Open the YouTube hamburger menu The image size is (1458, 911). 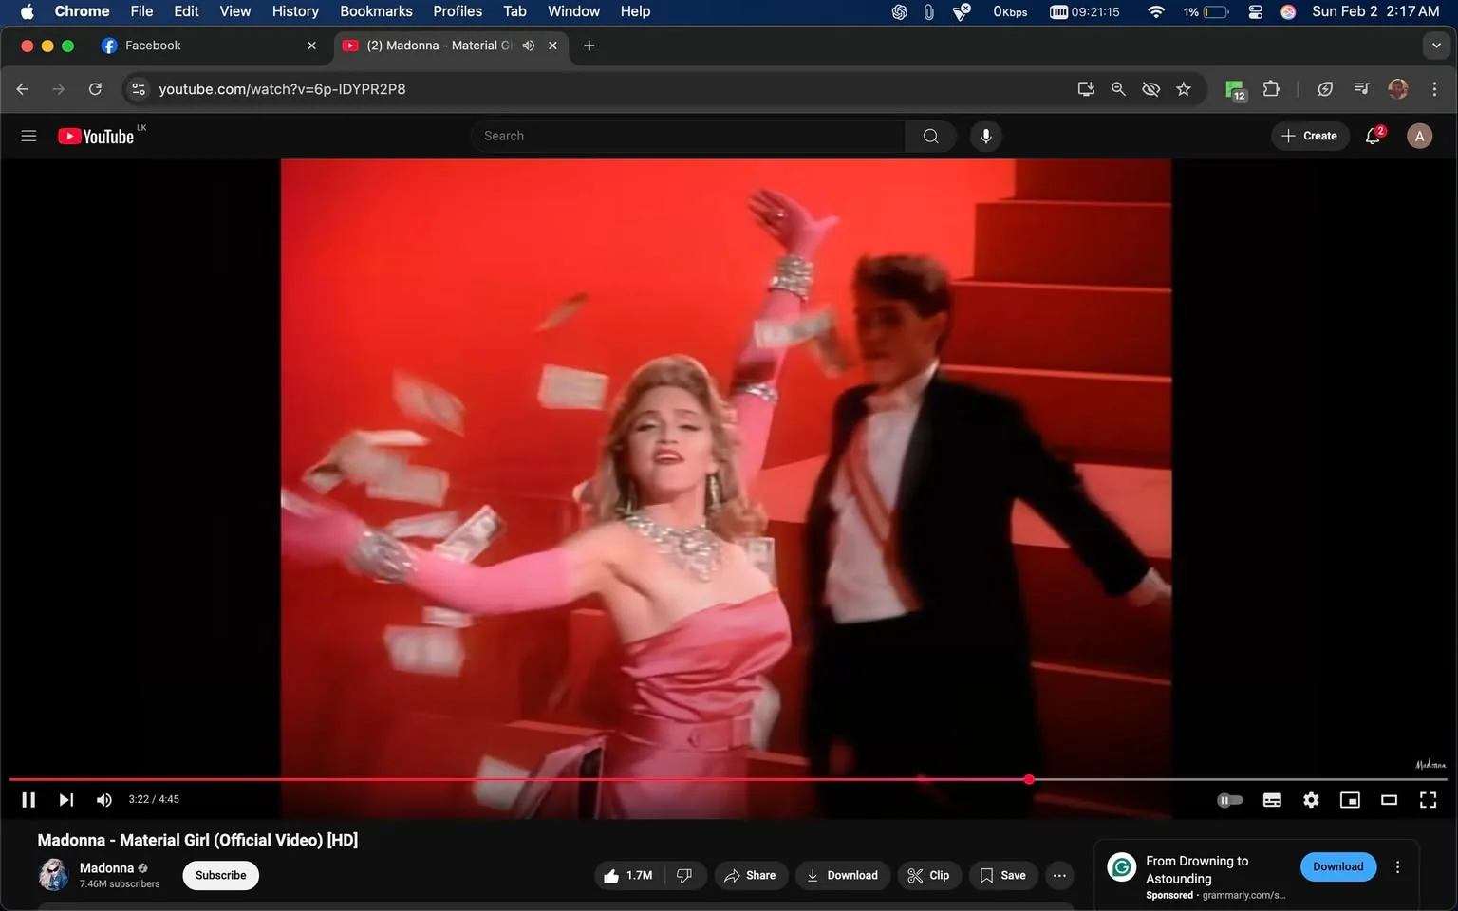(x=28, y=135)
